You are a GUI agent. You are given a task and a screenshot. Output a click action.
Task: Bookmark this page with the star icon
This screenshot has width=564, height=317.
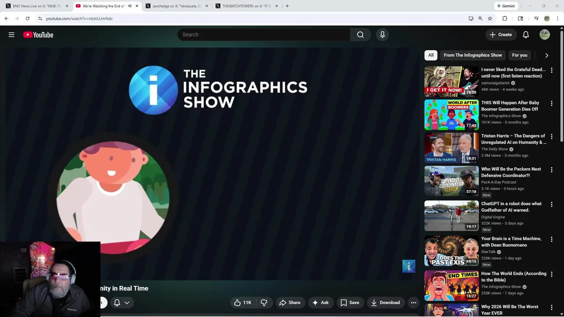click(490, 18)
